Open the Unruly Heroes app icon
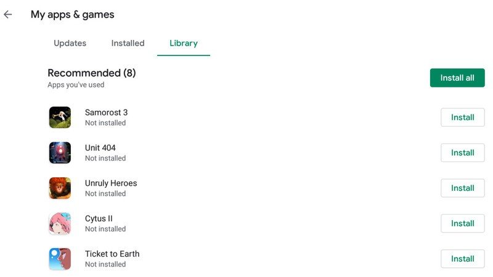Screen dimensions: 493x277 (60, 188)
